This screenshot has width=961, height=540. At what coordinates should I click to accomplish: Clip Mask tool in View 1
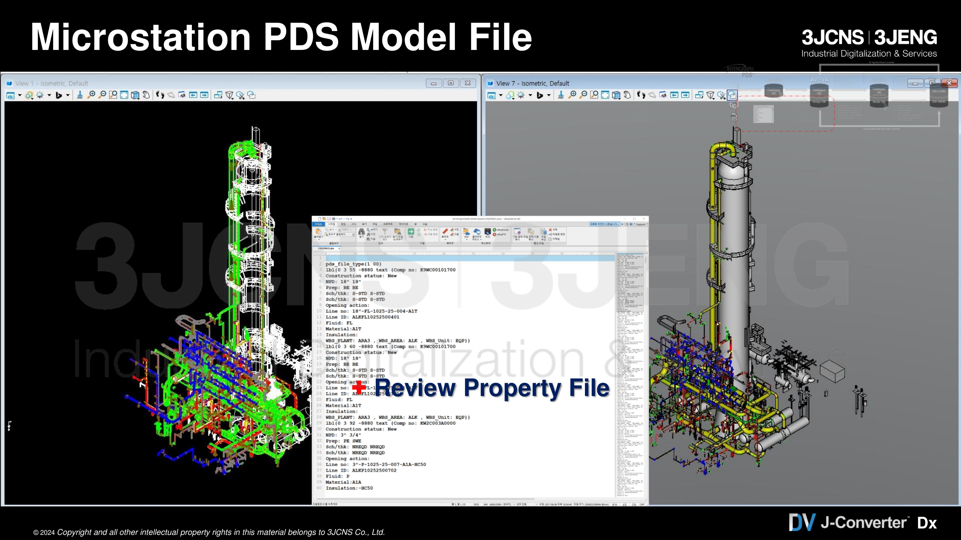[252, 95]
